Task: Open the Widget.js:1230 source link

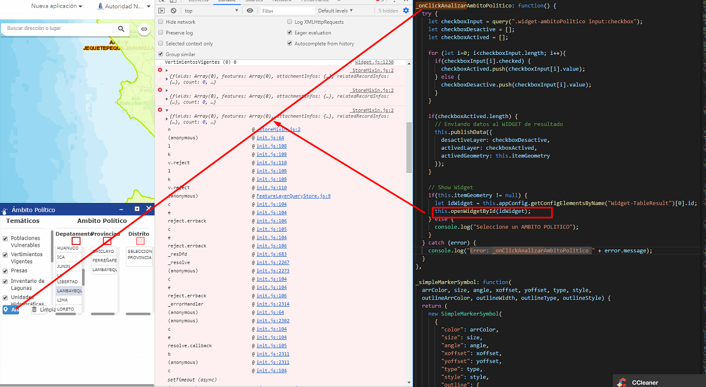Action: (374, 63)
